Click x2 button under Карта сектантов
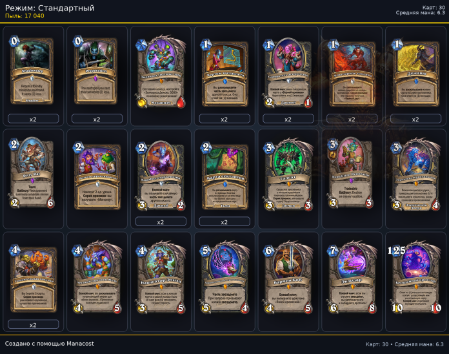The image size is (449, 354). tap(224, 222)
